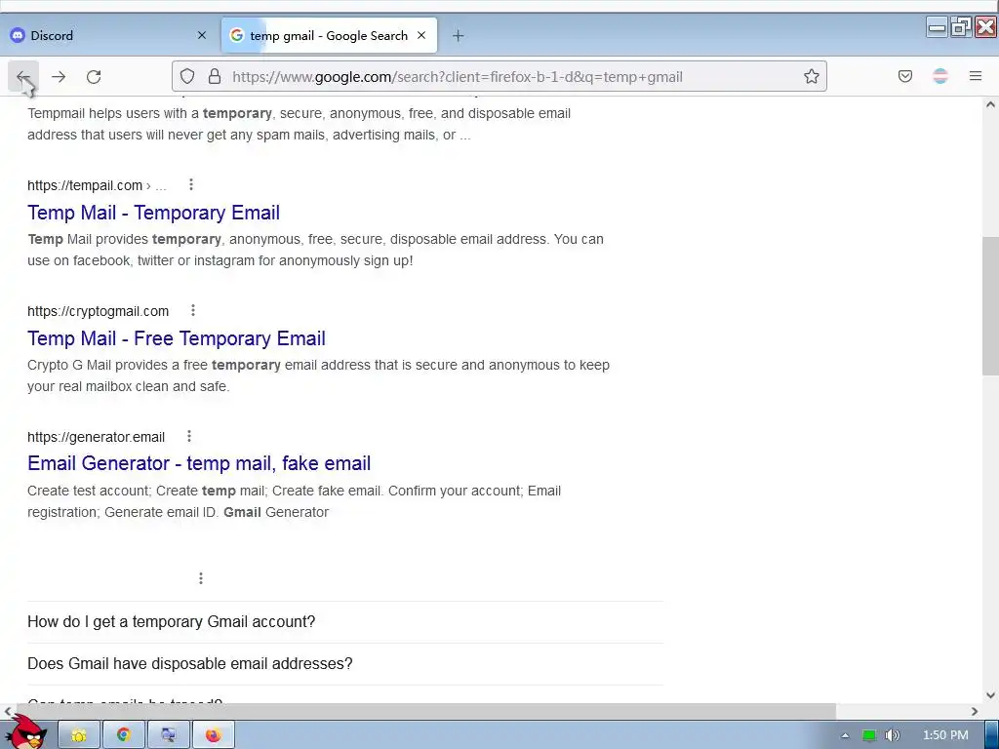Image resolution: width=999 pixels, height=749 pixels.
Task: Click the Temp Mail provides temporary snippet
Action: click(x=315, y=250)
